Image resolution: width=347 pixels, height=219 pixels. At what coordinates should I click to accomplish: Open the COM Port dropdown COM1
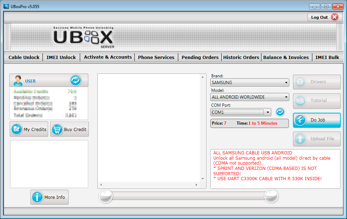241,112
